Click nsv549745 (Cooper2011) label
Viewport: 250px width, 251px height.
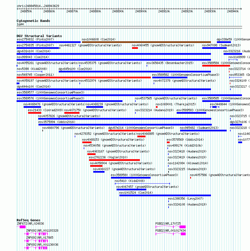pyautogui.click(x=35, y=75)
